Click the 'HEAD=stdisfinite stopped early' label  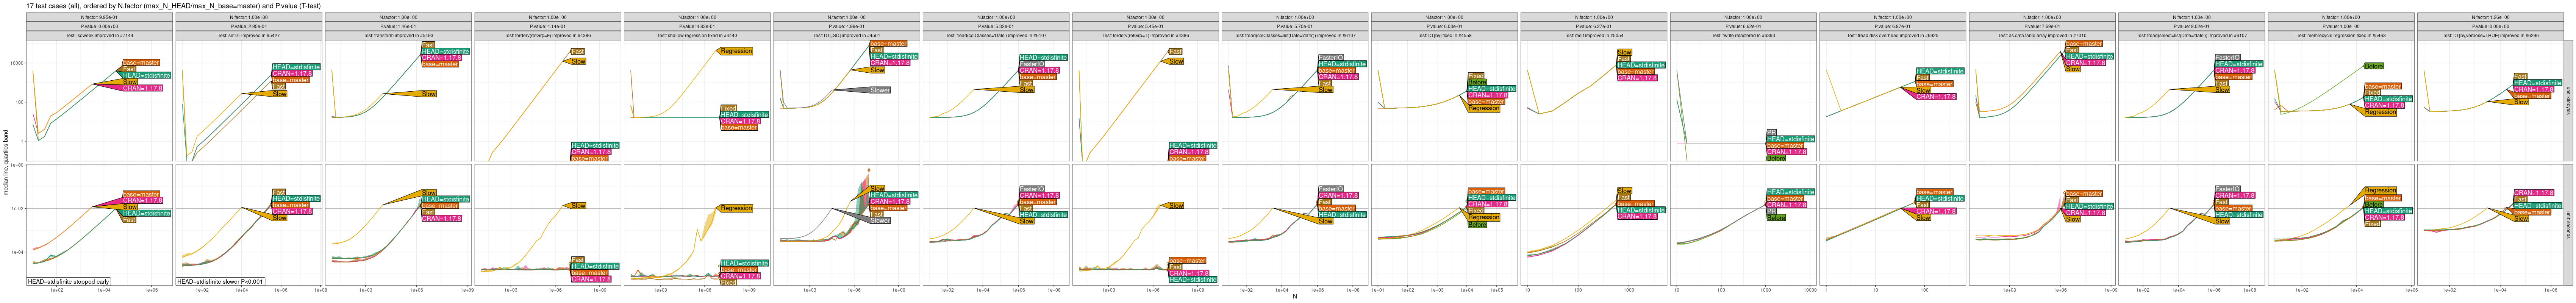click(68, 282)
